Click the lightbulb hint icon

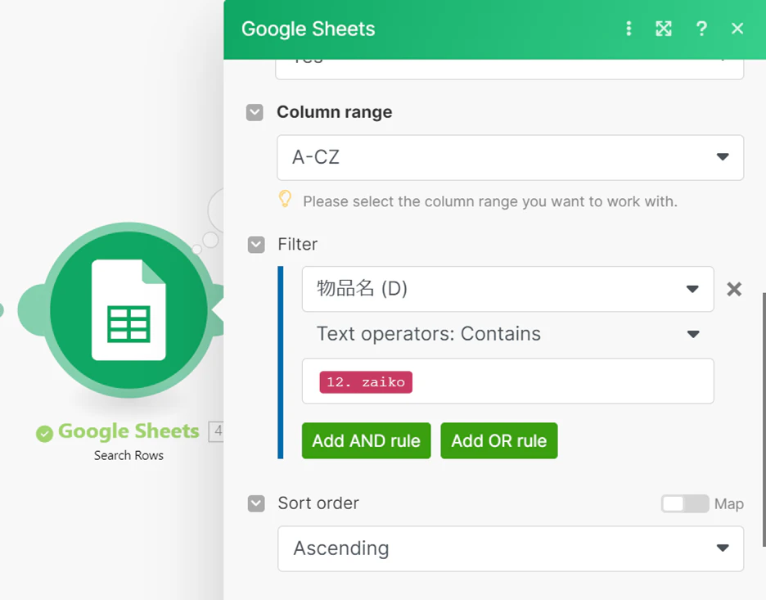pyautogui.click(x=285, y=199)
